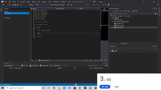
Task: Collapse the opengl project node
Action: point(111,18)
